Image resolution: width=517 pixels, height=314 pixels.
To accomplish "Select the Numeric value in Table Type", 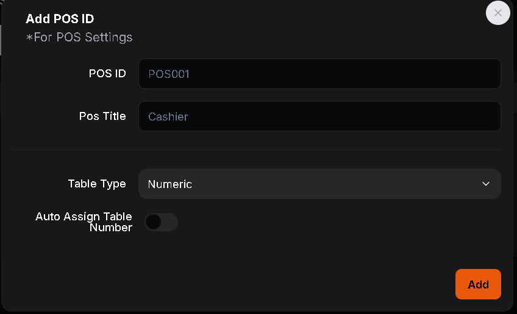I will [170, 184].
